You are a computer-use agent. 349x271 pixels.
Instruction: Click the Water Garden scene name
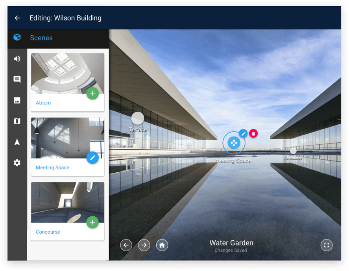[231, 243]
